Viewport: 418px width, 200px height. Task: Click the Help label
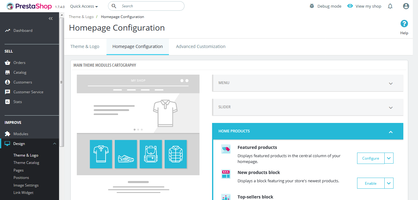(x=404, y=33)
